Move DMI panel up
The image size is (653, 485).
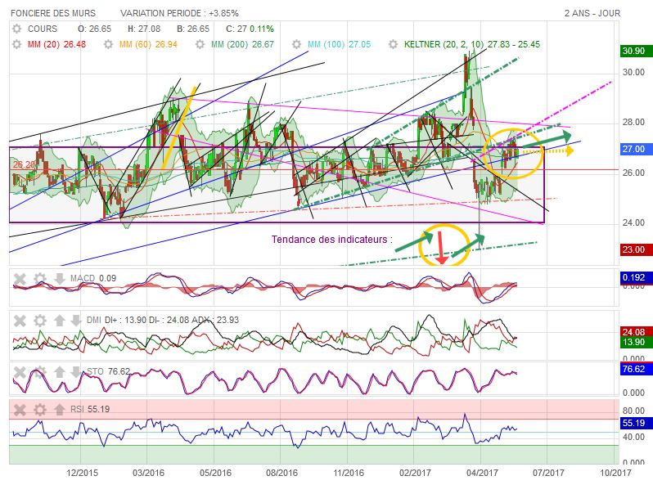coord(60,321)
